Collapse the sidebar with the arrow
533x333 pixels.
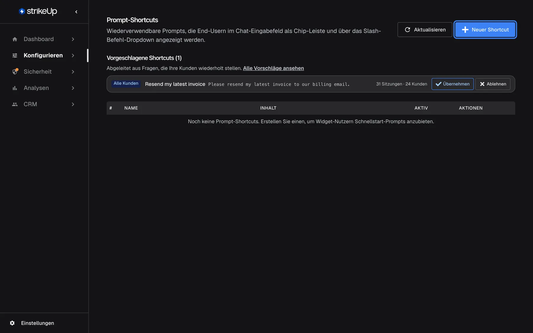(76, 12)
